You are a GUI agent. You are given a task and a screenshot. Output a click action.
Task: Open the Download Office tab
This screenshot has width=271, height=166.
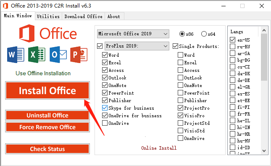(83, 16)
